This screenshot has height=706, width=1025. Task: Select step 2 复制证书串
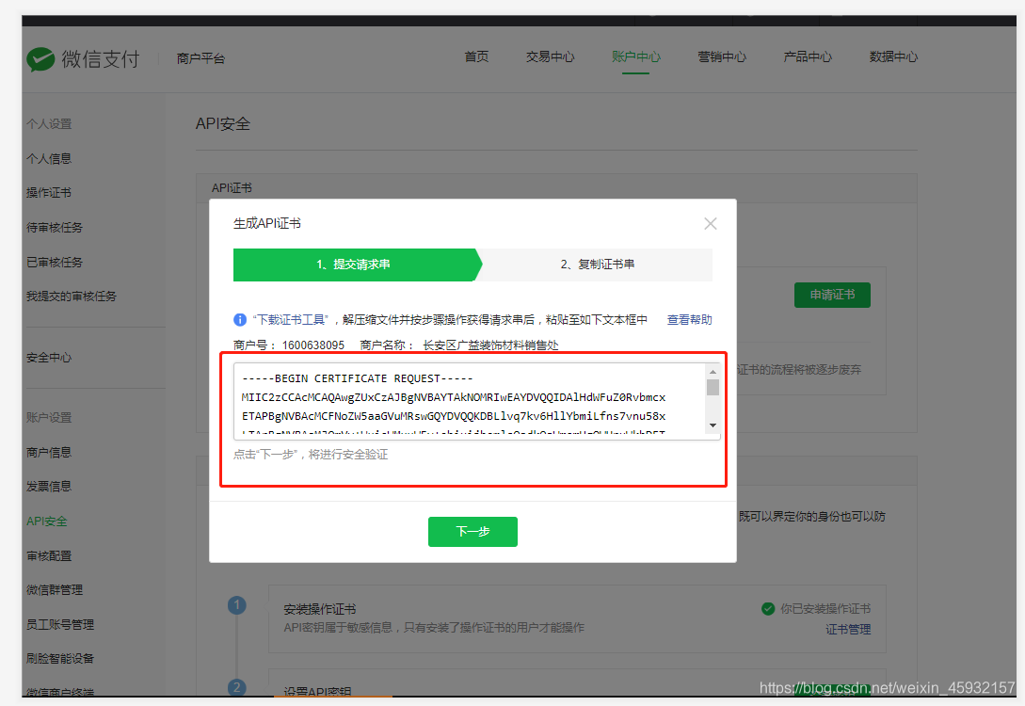click(598, 265)
